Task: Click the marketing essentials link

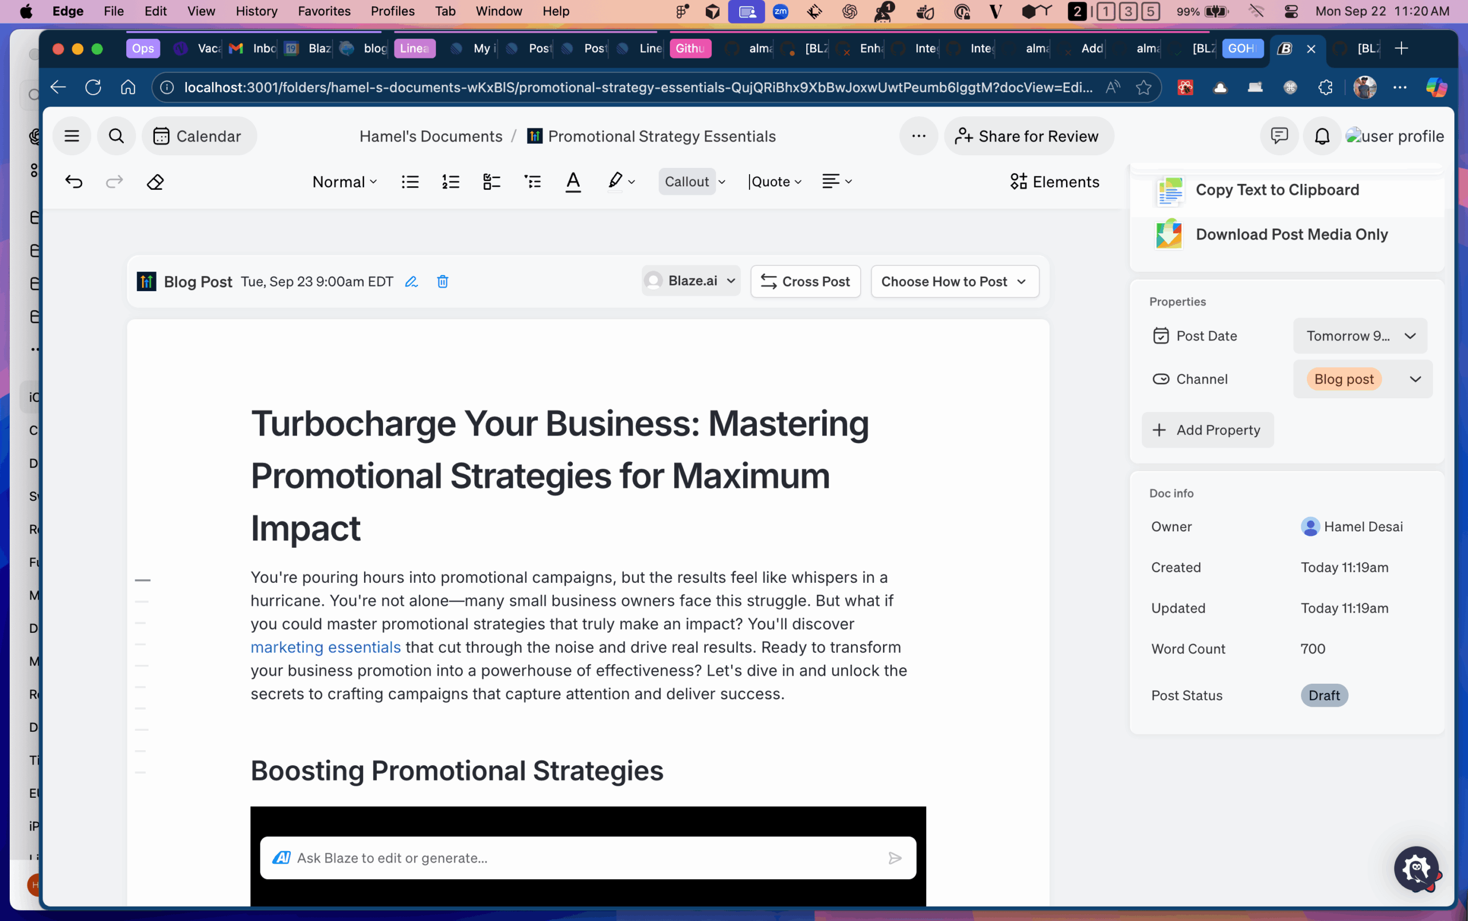Action: click(325, 647)
